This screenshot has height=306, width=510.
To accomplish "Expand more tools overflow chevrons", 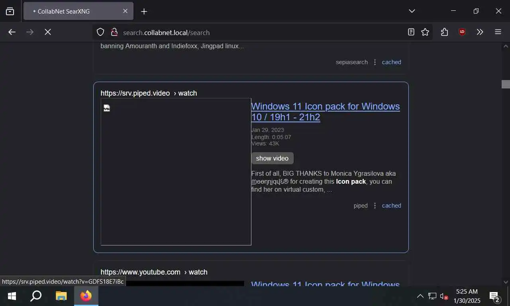I will click(x=480, y=32).
